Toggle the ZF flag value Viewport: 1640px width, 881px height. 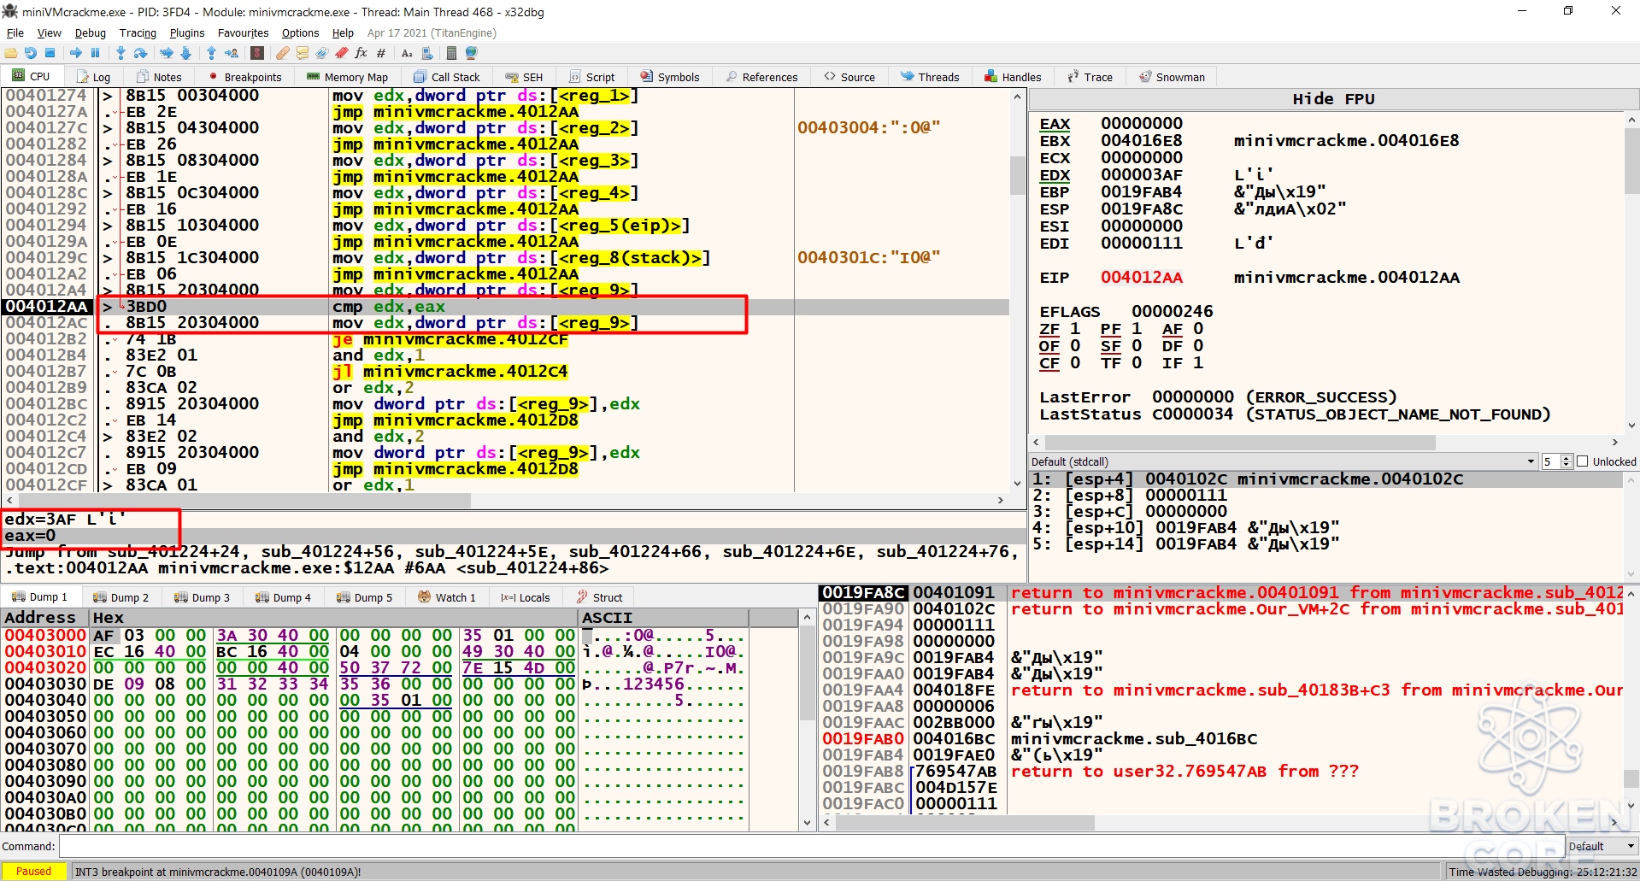tap(1075, 329)
